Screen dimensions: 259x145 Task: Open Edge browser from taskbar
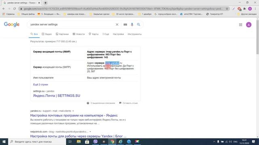coord(129,141)
